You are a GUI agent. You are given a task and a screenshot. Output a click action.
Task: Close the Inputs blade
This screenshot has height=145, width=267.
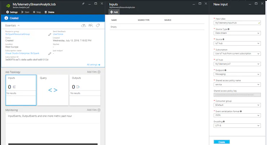pyautogui.click(x=206, y=4)
